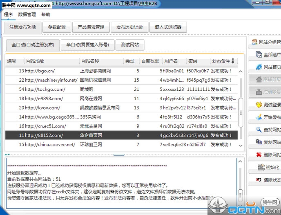Open the 数据管理 menu
The width and height of the screenshot is (281, 215).
coord(27,15)
